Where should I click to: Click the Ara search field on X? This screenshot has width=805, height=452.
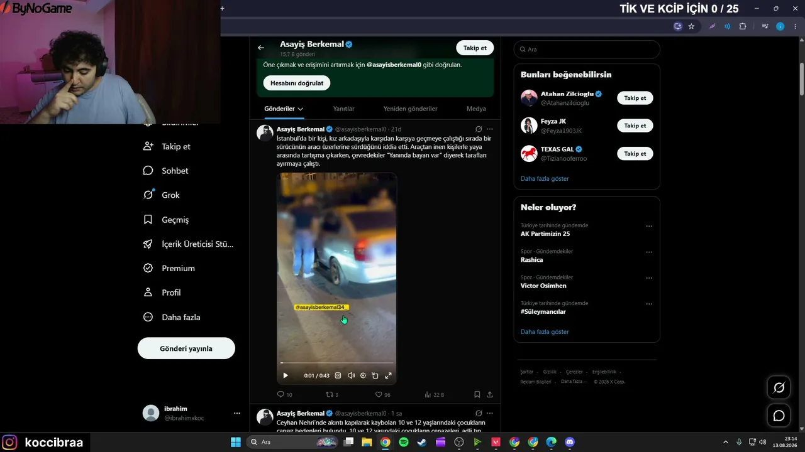pyautogui.click(x=587, y=49)
